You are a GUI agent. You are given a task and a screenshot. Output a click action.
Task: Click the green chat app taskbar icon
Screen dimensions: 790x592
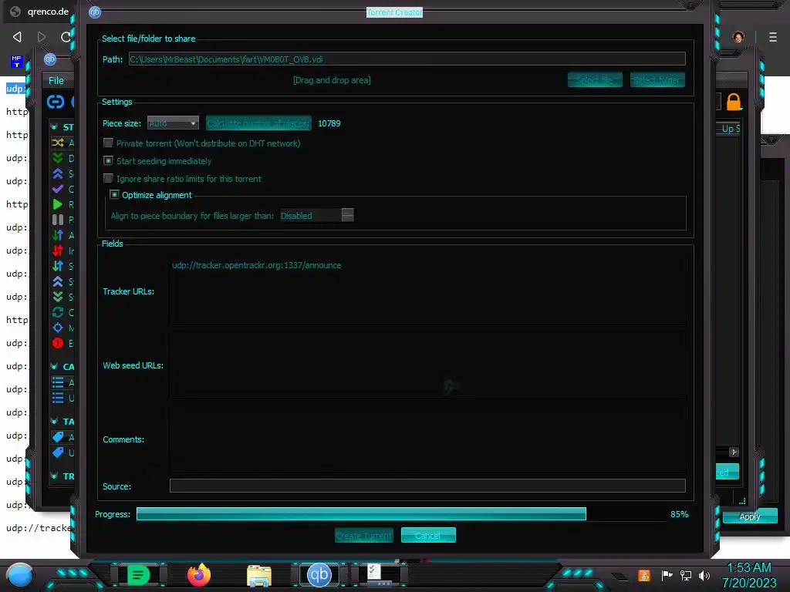coord(138,575)
